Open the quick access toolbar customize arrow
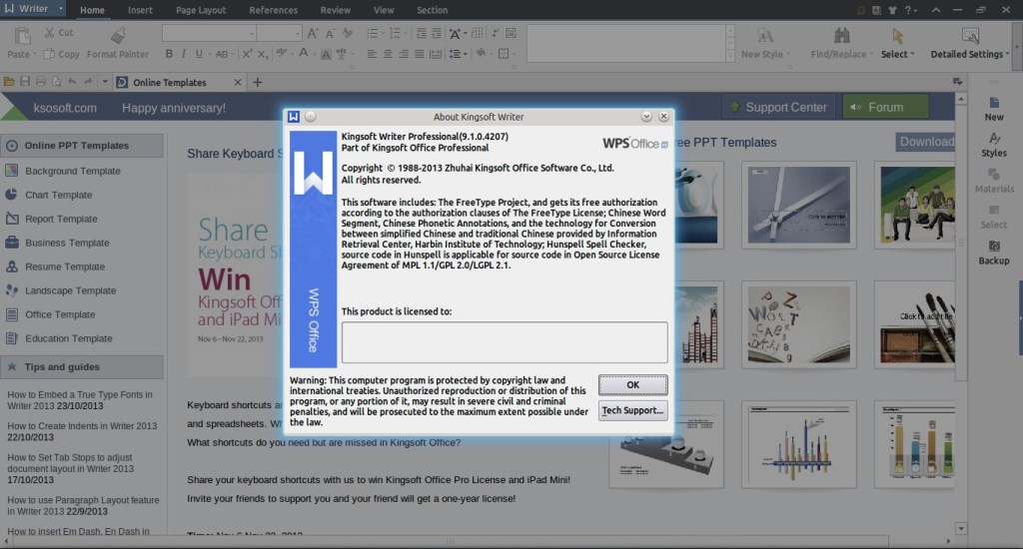The image size is (1023, 549). pyautogui.click(x=104, y=82)
